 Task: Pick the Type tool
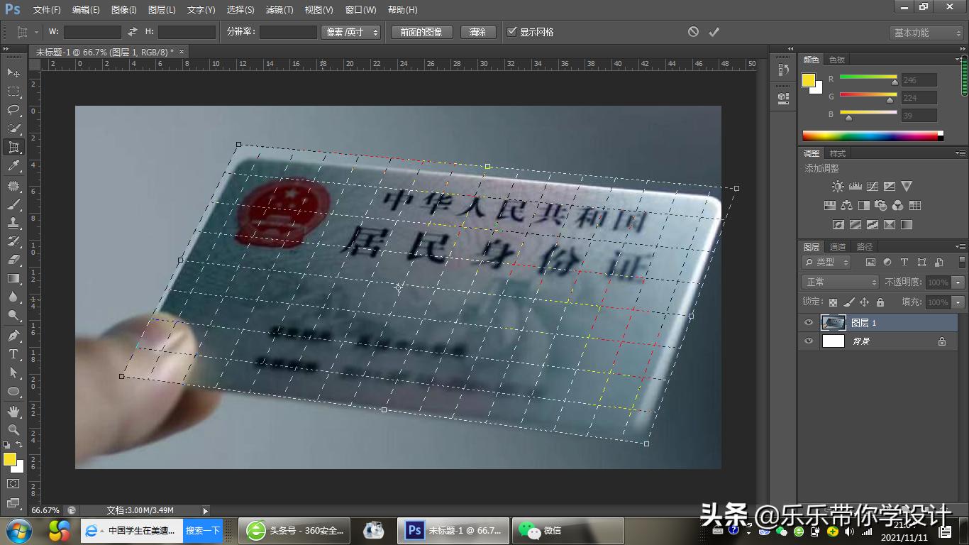(13, 354)
